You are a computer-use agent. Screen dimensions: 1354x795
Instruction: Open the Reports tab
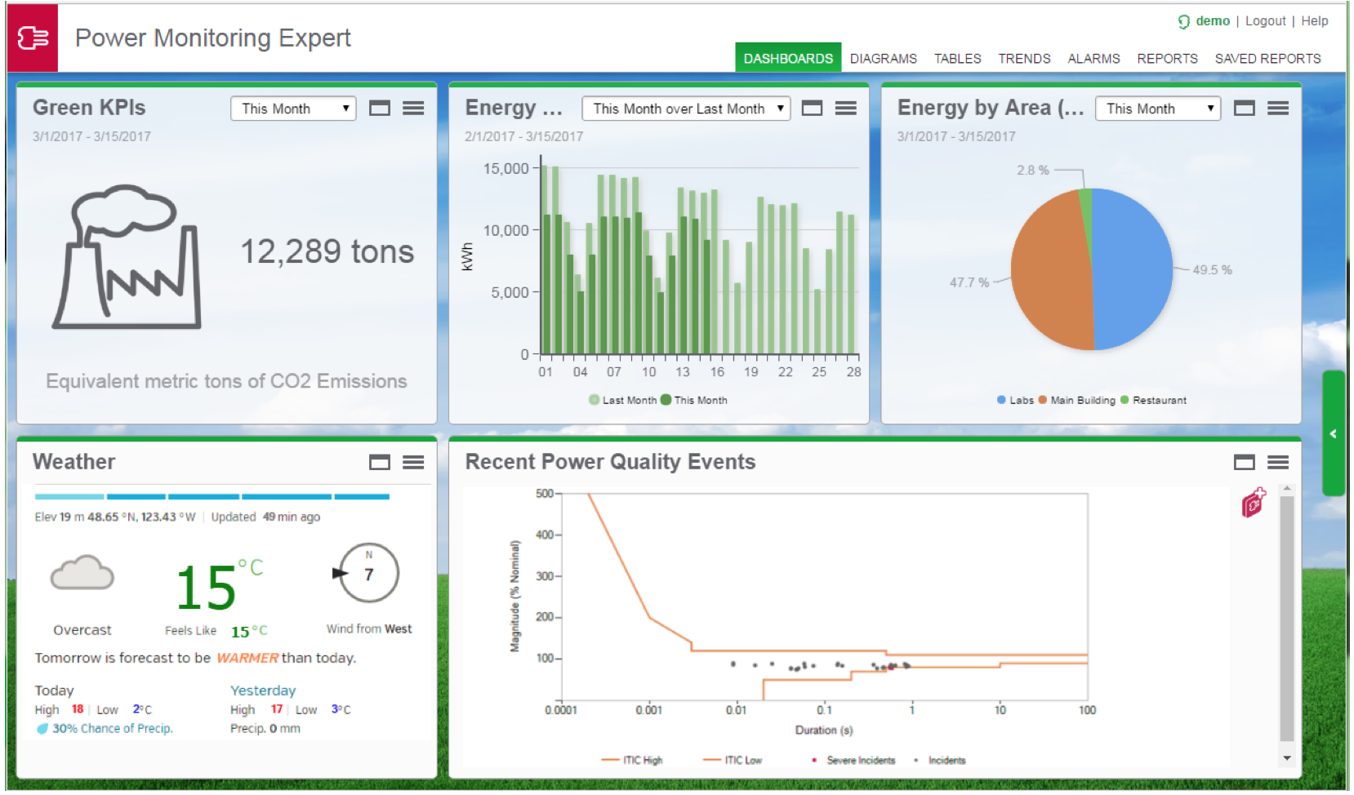pyautogui.click(x=1167, y=59)
